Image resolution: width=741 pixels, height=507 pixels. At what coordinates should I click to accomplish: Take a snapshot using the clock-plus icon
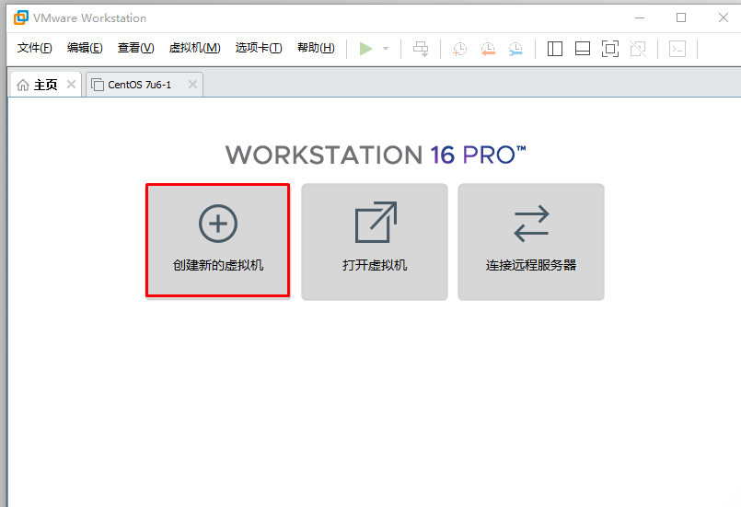[x=459, y=49]
